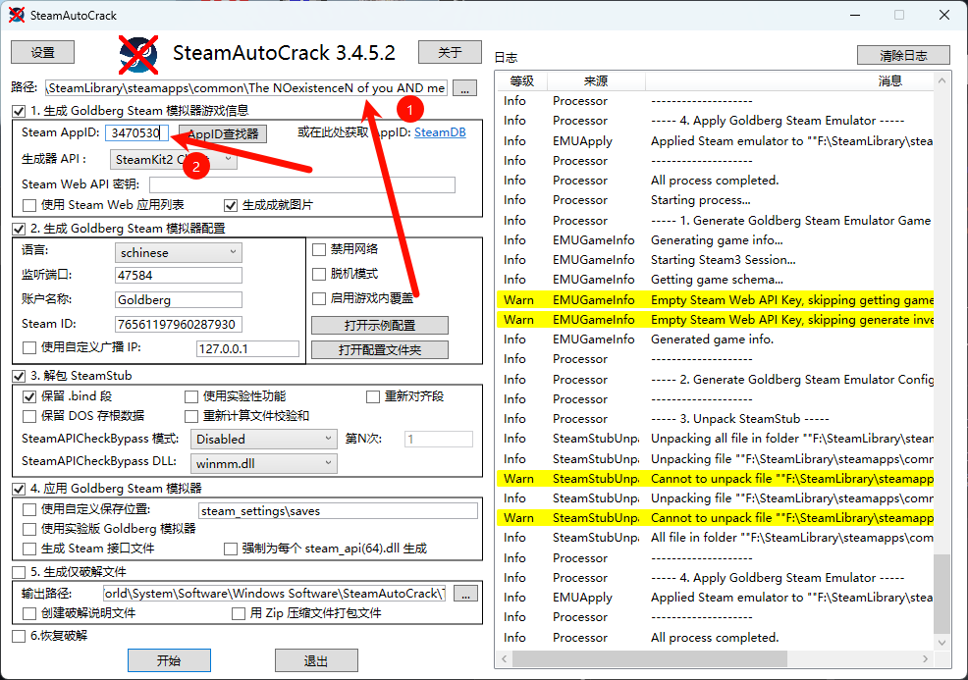The image size is (968, 680).
Task: Open the SteamDB link
Action: (440, 132)
